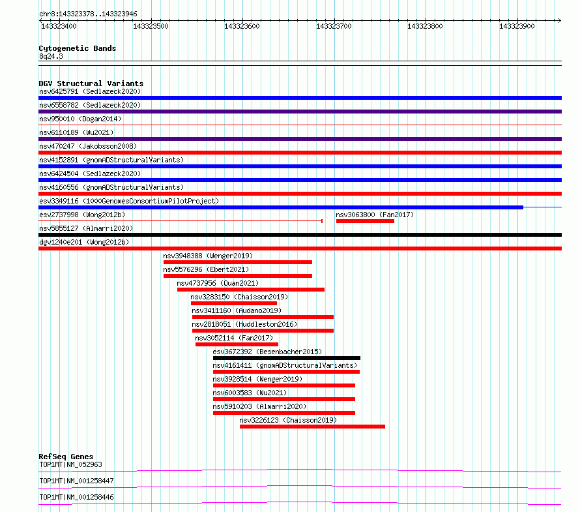The width and height of the screenshot is (580, 512).
Task: Click the nsv6424504 (Sedlazeck2020) label
Action: (90, 173)
